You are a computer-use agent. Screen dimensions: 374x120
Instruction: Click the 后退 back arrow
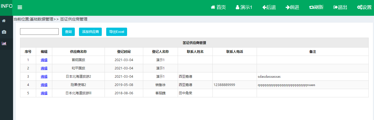[x=269, y=7]
